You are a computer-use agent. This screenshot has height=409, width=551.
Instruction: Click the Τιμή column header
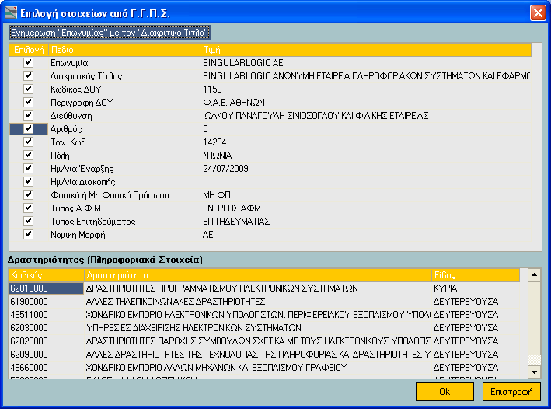366,50
